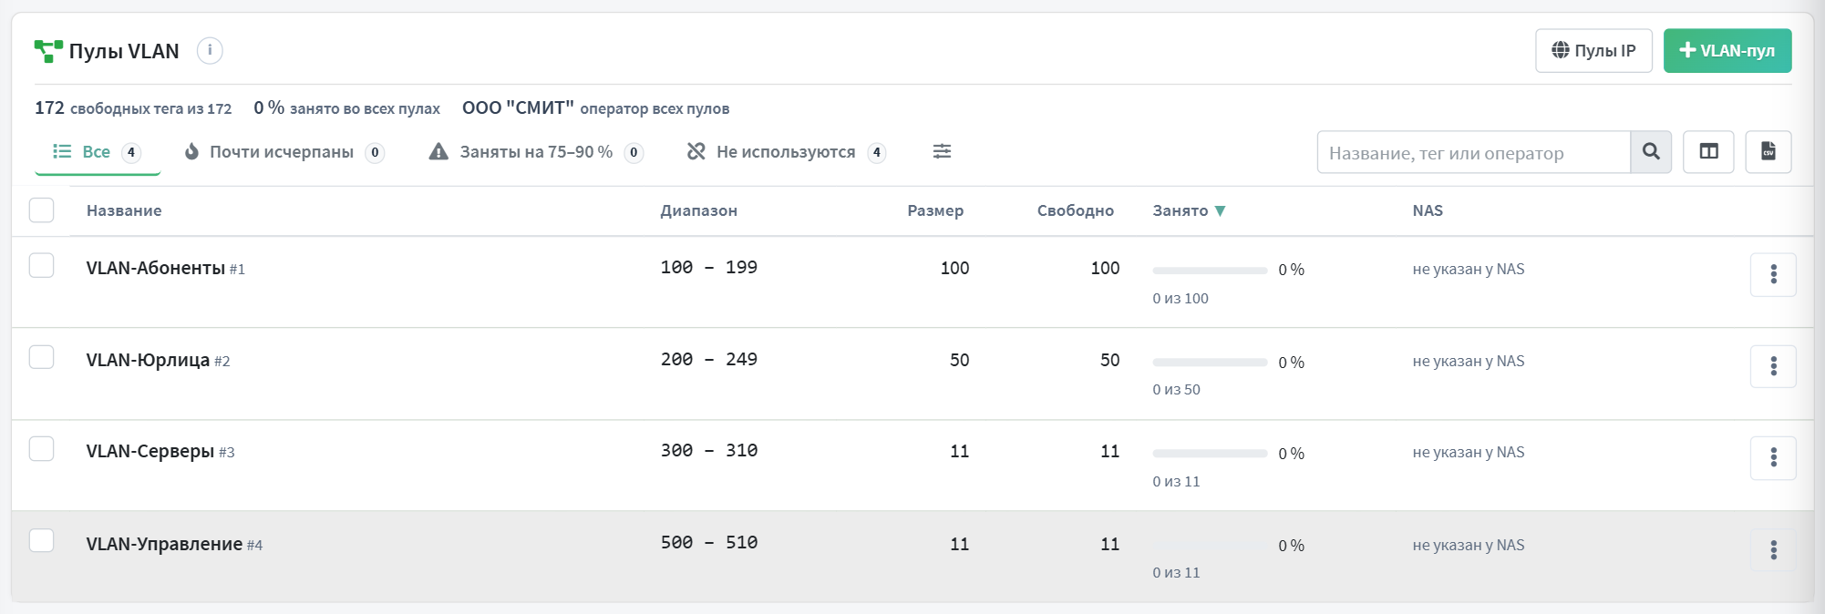The height and width of the screenshot is (614, 1825).
Task: Click the usage progress bar of VLAN-Абоненты
Action: (x=1210, y=271)
